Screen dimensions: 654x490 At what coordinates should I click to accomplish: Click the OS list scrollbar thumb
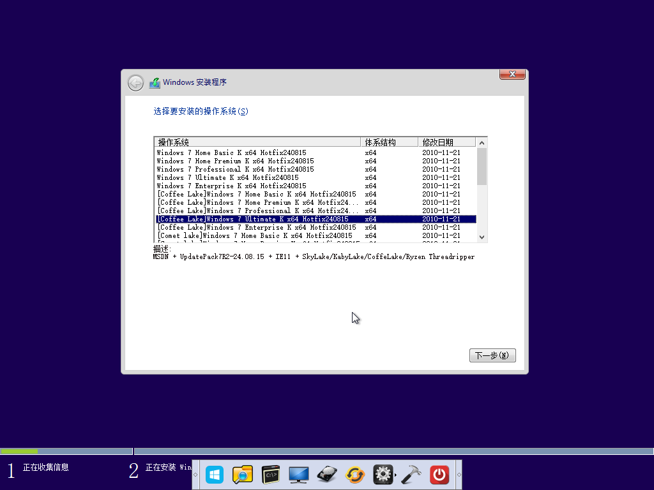tap(482, 167)
